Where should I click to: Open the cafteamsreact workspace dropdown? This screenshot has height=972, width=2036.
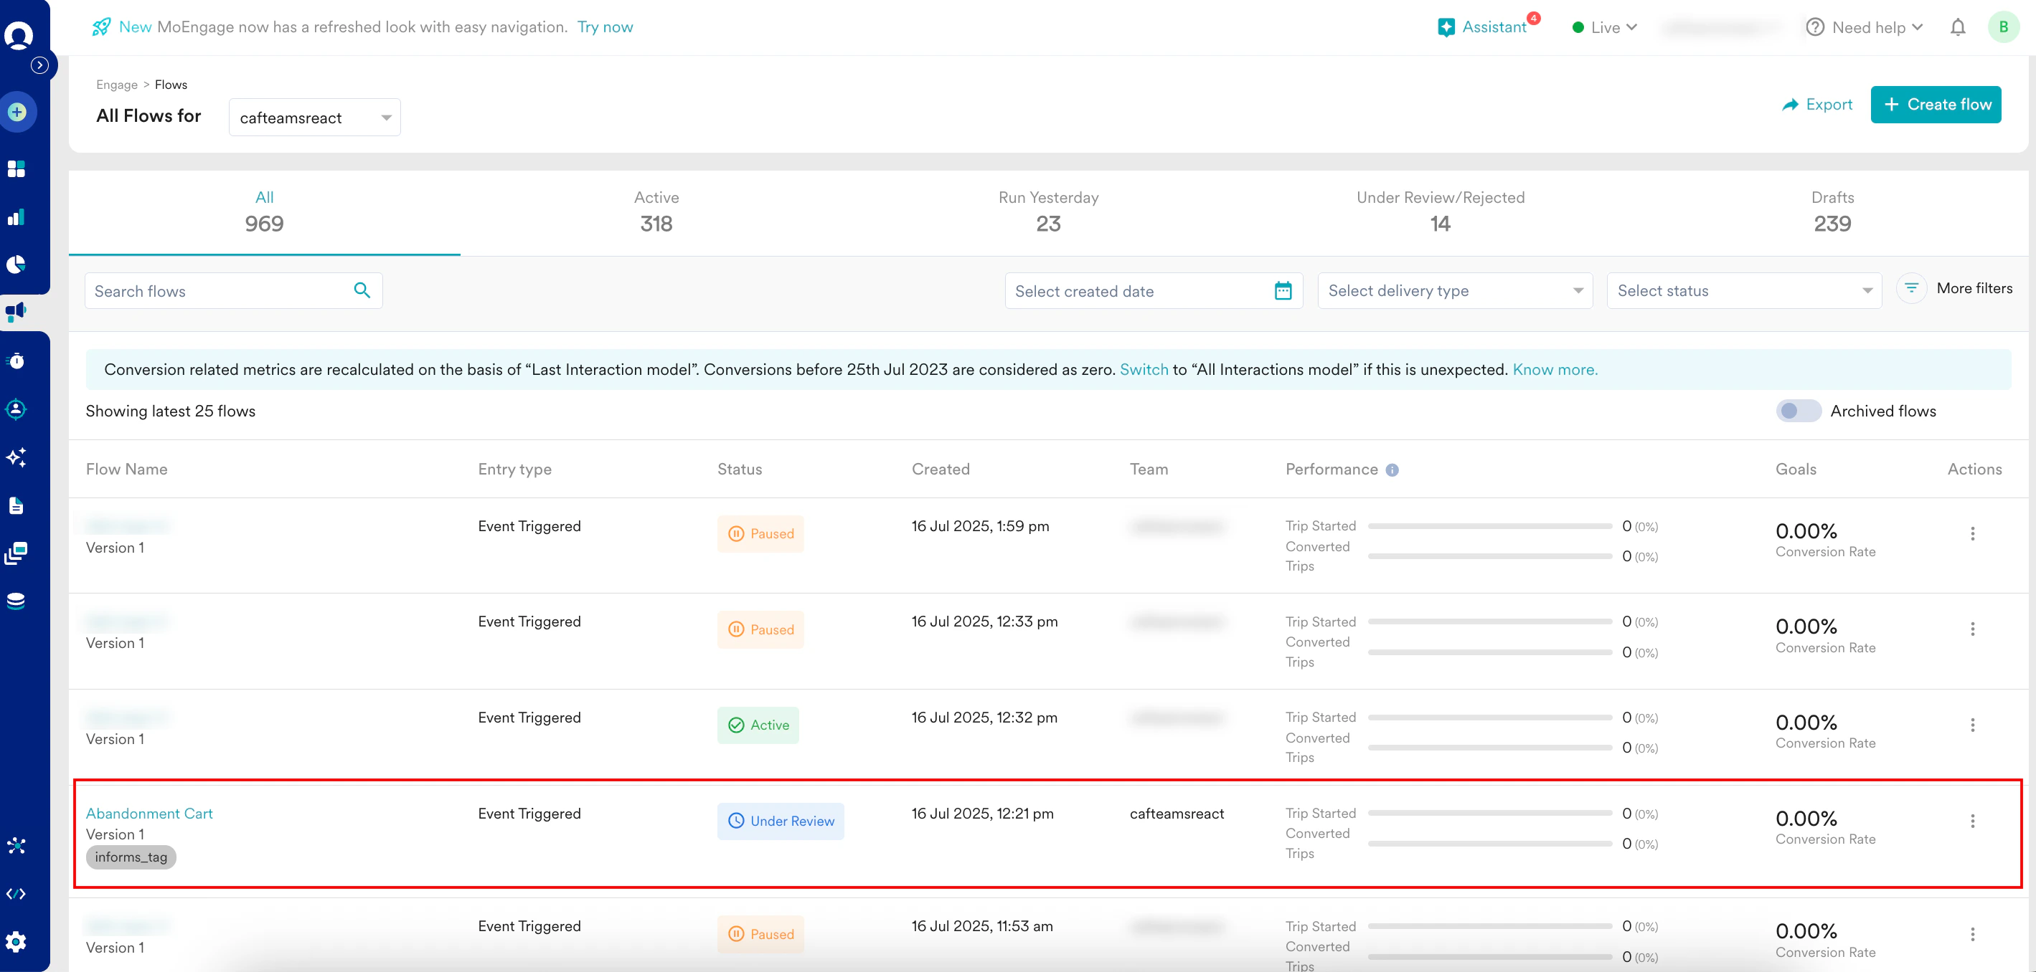pos(314,118)
